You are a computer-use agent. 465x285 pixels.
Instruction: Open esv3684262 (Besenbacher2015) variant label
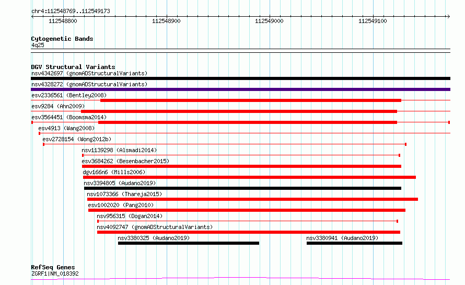[125, 161]
